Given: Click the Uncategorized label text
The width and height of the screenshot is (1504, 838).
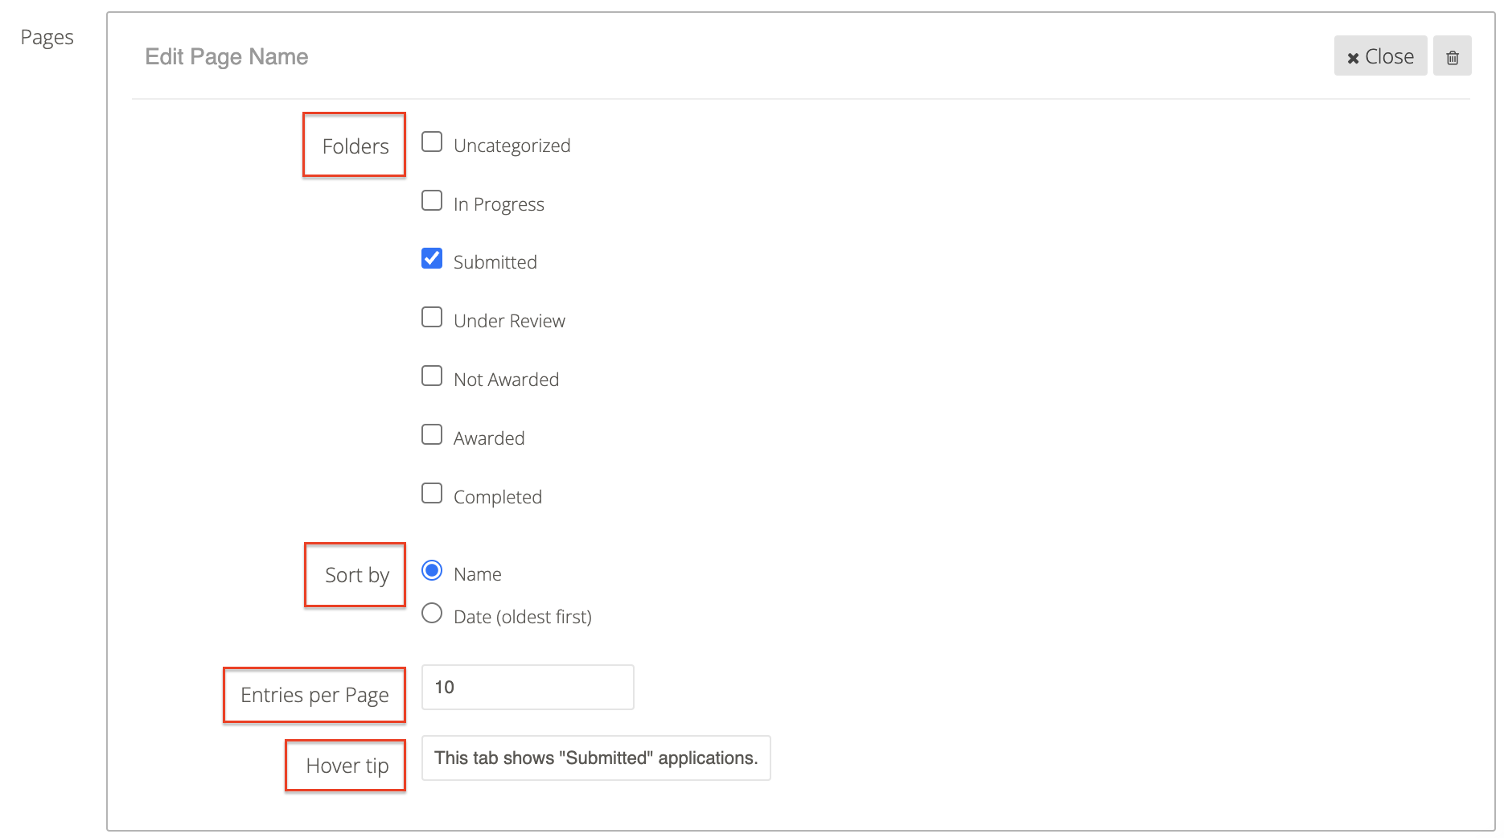Looking at the screenshot, I should 512,146.
